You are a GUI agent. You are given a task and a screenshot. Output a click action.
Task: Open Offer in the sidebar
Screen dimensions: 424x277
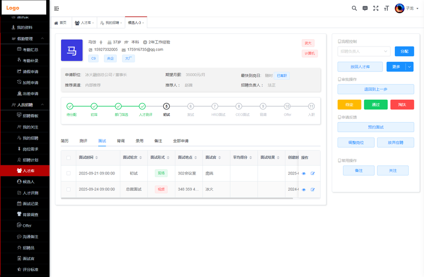25,226
